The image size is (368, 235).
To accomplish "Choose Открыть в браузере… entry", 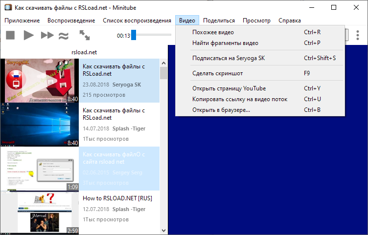I will (260, 110).
